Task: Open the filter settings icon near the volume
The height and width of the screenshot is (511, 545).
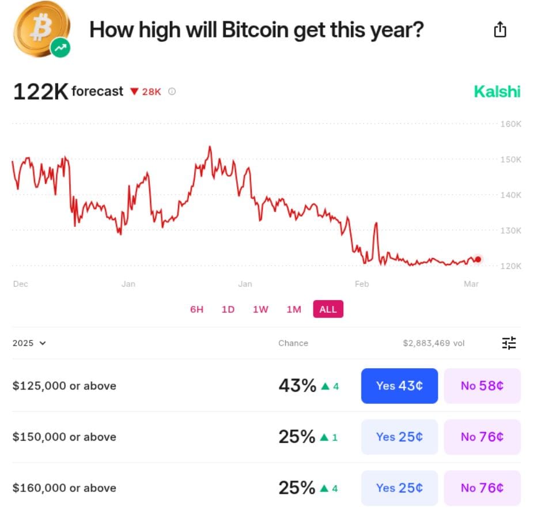Action: 509,343
